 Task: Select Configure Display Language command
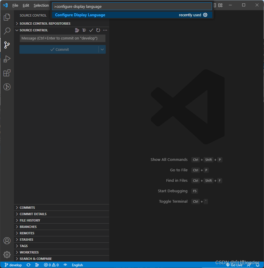(x=132, y=15)
